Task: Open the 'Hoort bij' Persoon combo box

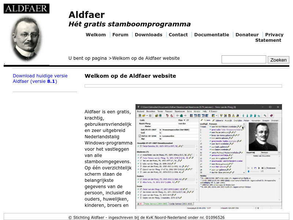Action: (270, 153)
